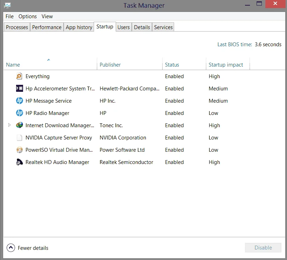Open the File menu
The image size is (287, 260).
9,16
